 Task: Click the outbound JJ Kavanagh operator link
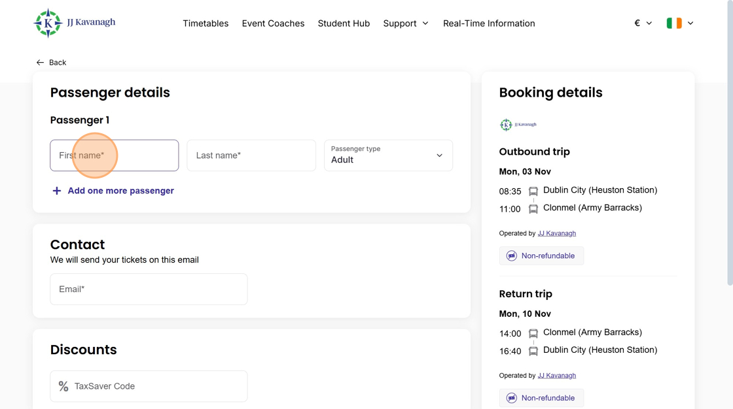point(556,233)
